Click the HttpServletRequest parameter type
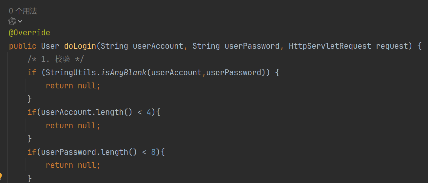 (x=330, y=46)
